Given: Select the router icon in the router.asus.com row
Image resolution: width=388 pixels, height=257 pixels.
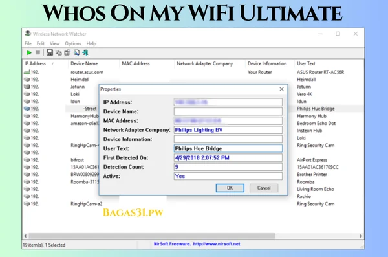Looking at the screenshot, I should [x=27, y=72].
